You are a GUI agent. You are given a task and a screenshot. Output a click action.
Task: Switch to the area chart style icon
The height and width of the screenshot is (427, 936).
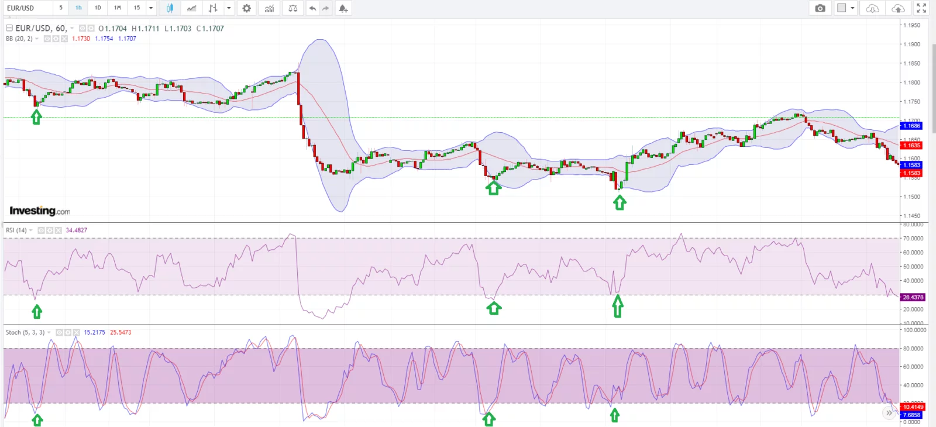coord(191,8)
